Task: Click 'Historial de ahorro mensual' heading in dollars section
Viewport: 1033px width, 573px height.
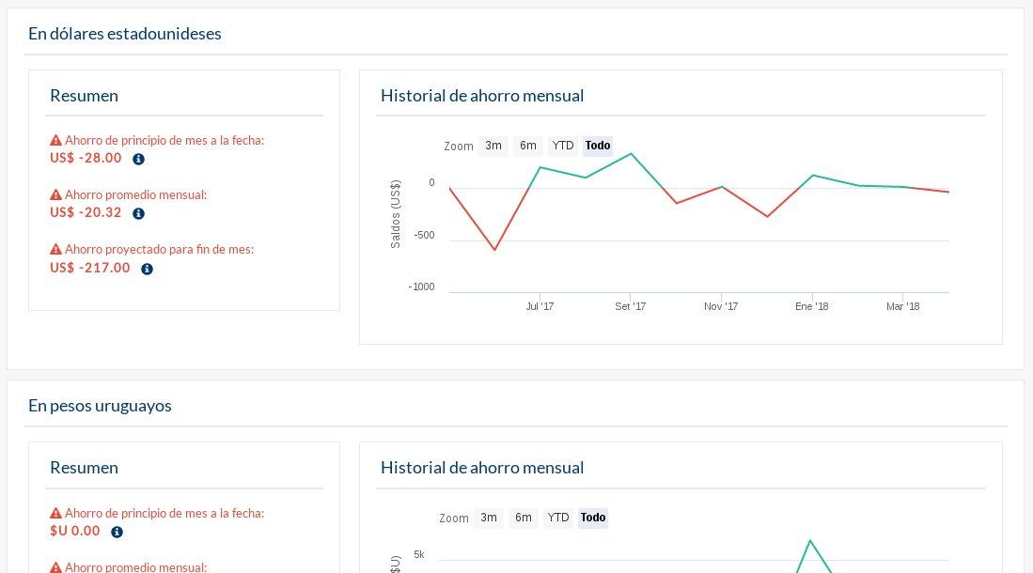Action: 482,96
